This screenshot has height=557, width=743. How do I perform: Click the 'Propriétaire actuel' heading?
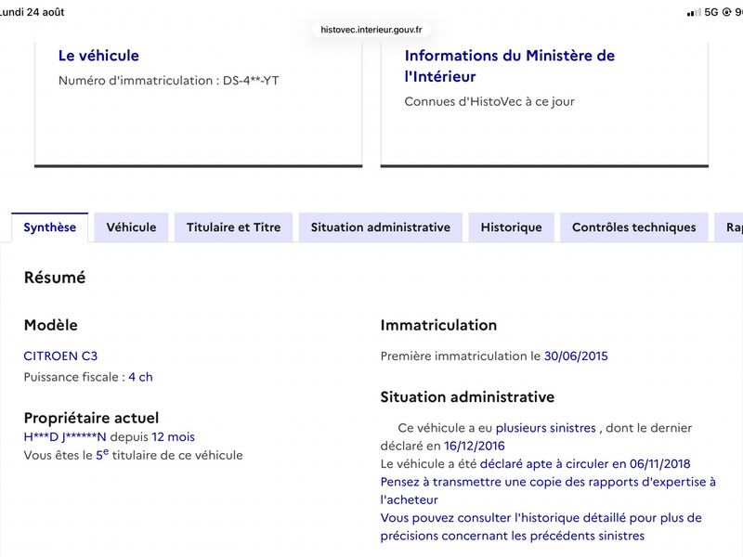91,419
